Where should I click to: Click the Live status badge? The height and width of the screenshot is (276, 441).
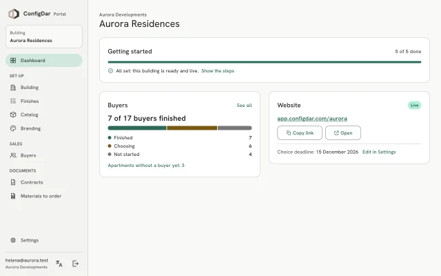415,106
